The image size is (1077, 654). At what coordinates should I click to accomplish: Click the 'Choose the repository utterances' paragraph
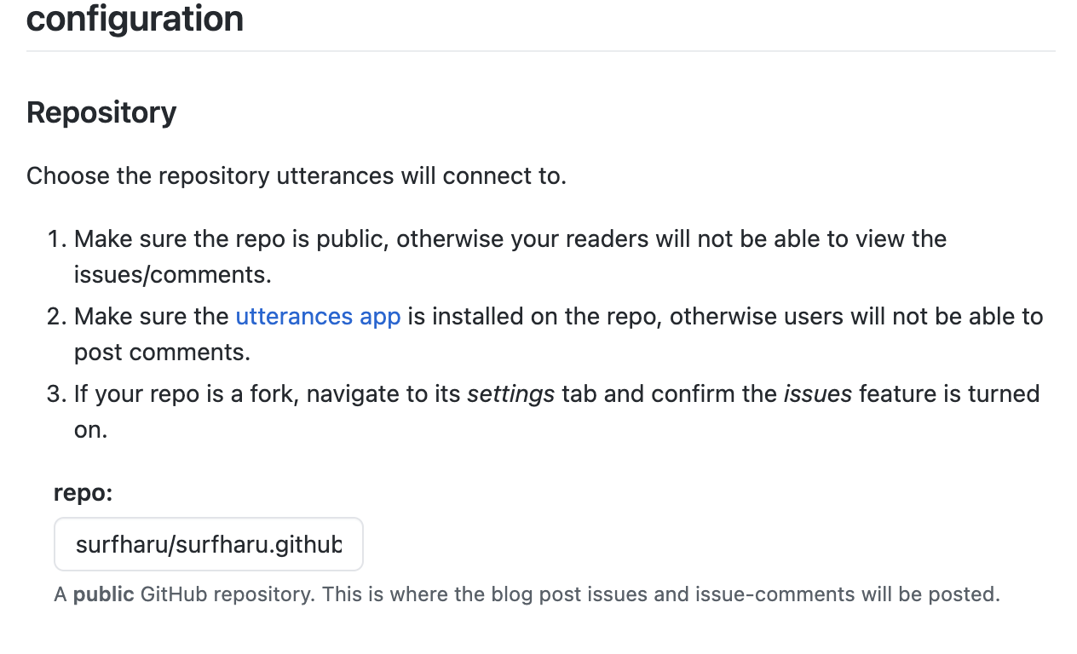tap(296, 176)
